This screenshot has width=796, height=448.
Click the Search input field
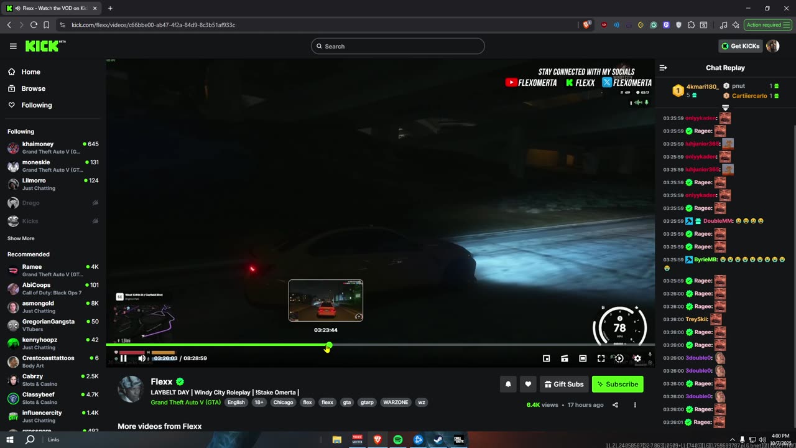[x=398, y=46]
